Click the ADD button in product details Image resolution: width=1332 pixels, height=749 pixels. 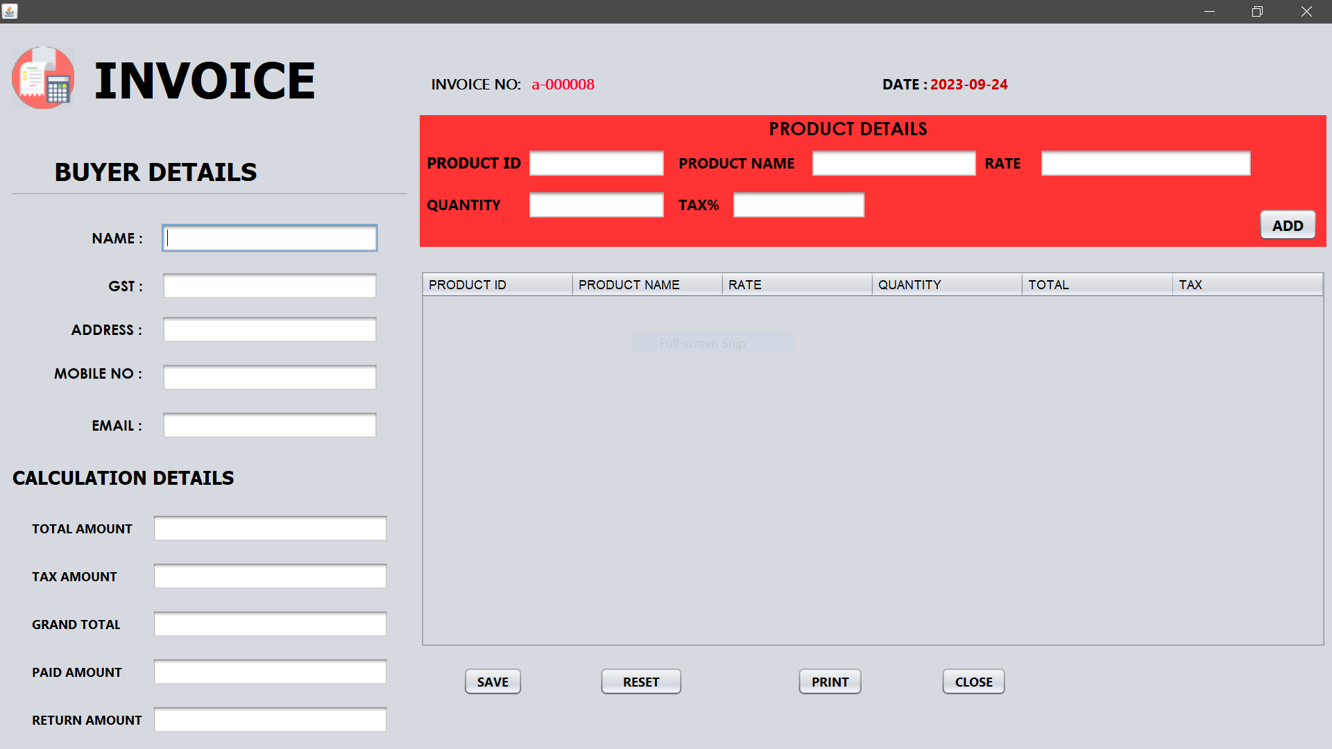1287,225
